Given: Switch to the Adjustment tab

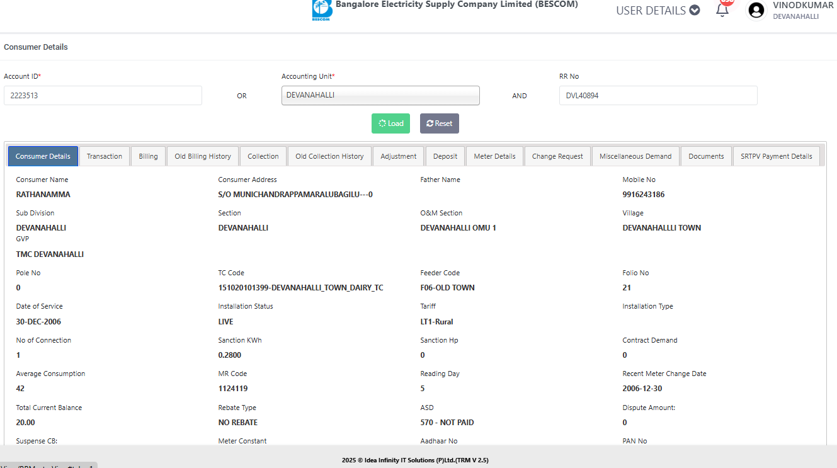Looking at the screenshot, I should 398,156.
